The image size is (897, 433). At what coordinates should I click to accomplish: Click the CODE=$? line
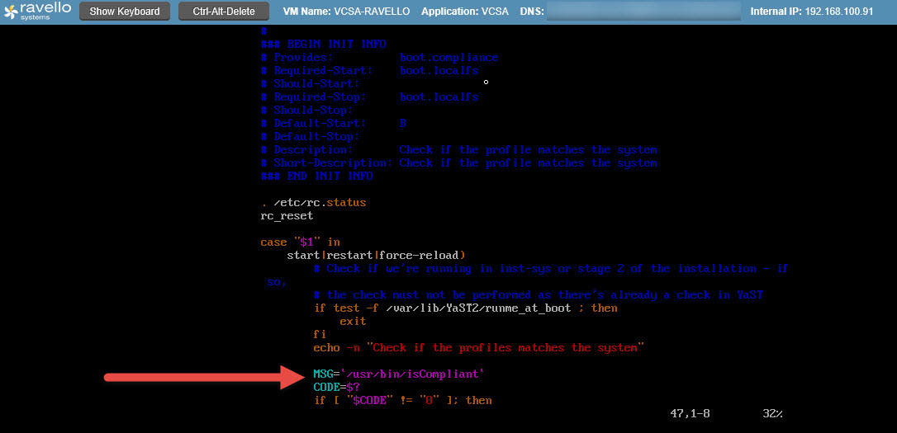[337, 388]
